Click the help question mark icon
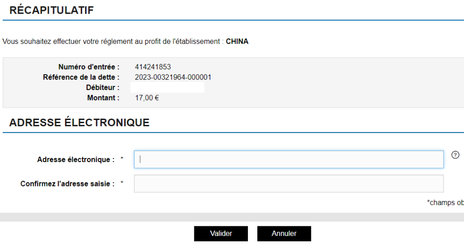Viewport: 464px width, 244px height. coord(455,155)
